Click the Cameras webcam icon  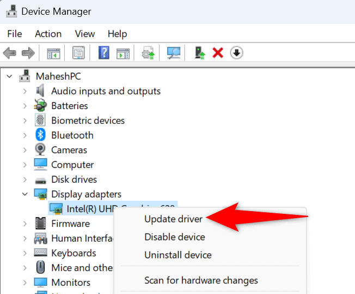click(x=40, y=149)
